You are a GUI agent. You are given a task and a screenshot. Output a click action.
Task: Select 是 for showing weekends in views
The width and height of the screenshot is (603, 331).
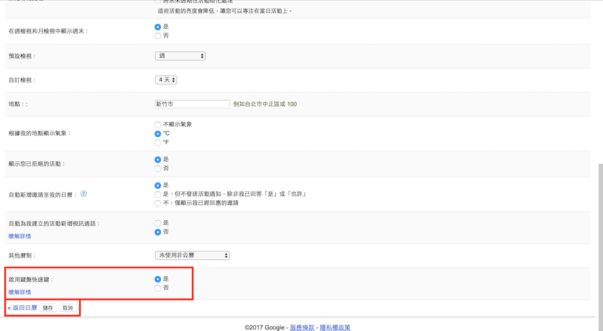click(x=158, y=26)
